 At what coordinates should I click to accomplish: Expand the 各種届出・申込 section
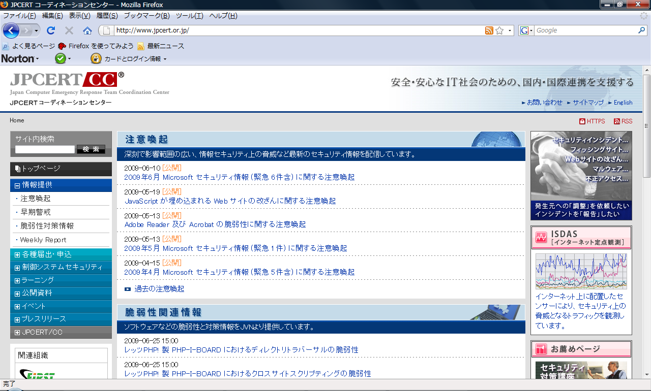click(x=17, y=254)
